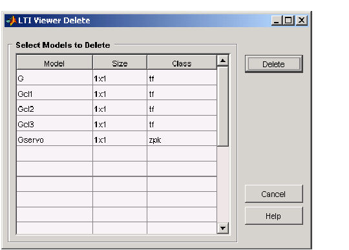Click the scrollbar down arrow

[x=222, y=228]
